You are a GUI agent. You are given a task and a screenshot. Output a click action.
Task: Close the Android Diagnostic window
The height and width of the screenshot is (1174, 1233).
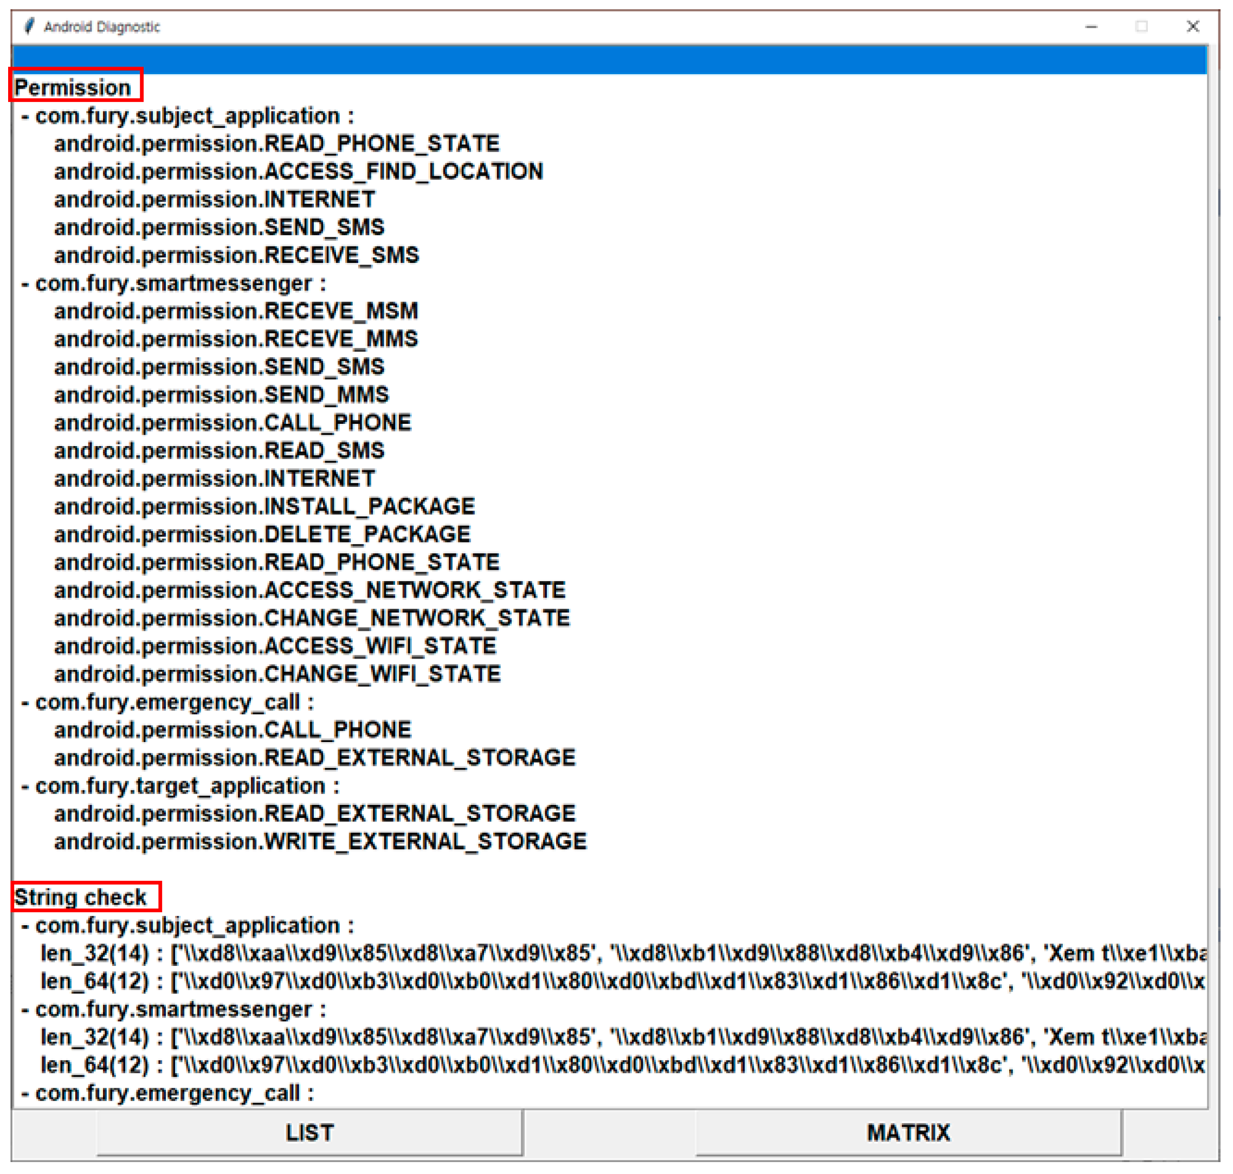point(1192,26)
